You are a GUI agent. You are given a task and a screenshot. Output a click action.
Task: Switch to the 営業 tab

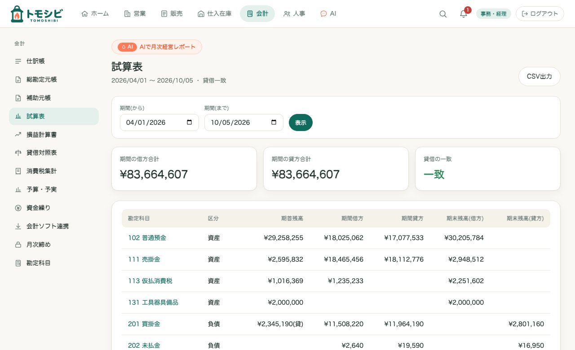pos(135,14)
